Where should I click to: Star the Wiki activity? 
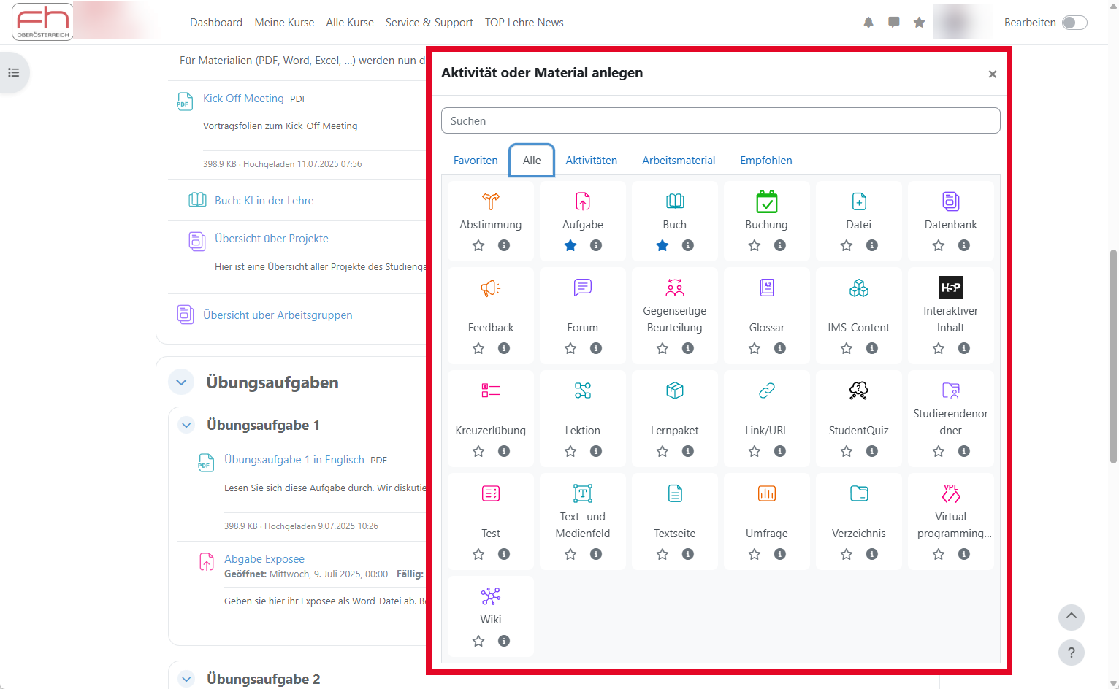[478, 641]
